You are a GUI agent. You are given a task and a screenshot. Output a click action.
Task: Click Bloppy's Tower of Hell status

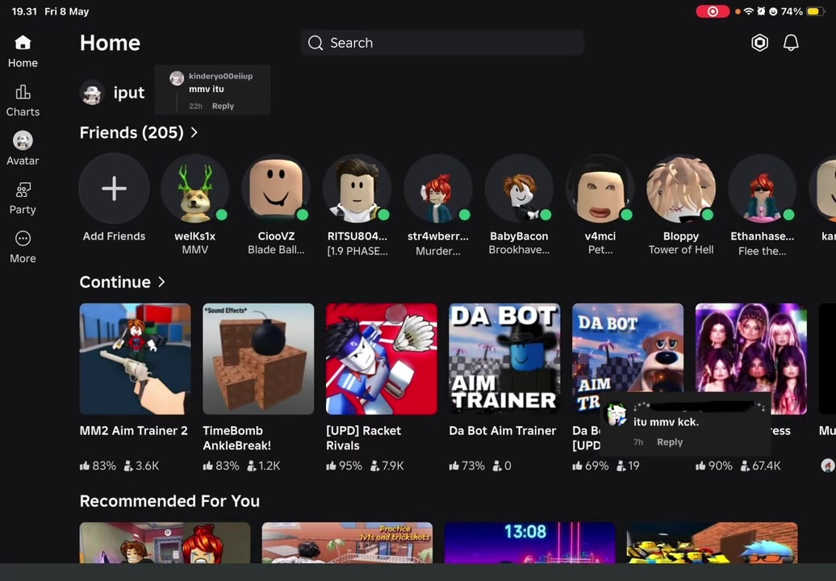point(681,249)
